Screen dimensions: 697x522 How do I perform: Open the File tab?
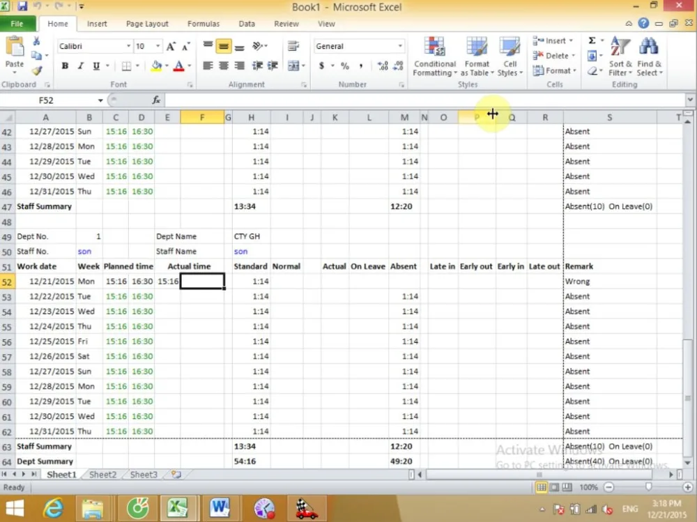pyautogui.click(x=17, y=24)
